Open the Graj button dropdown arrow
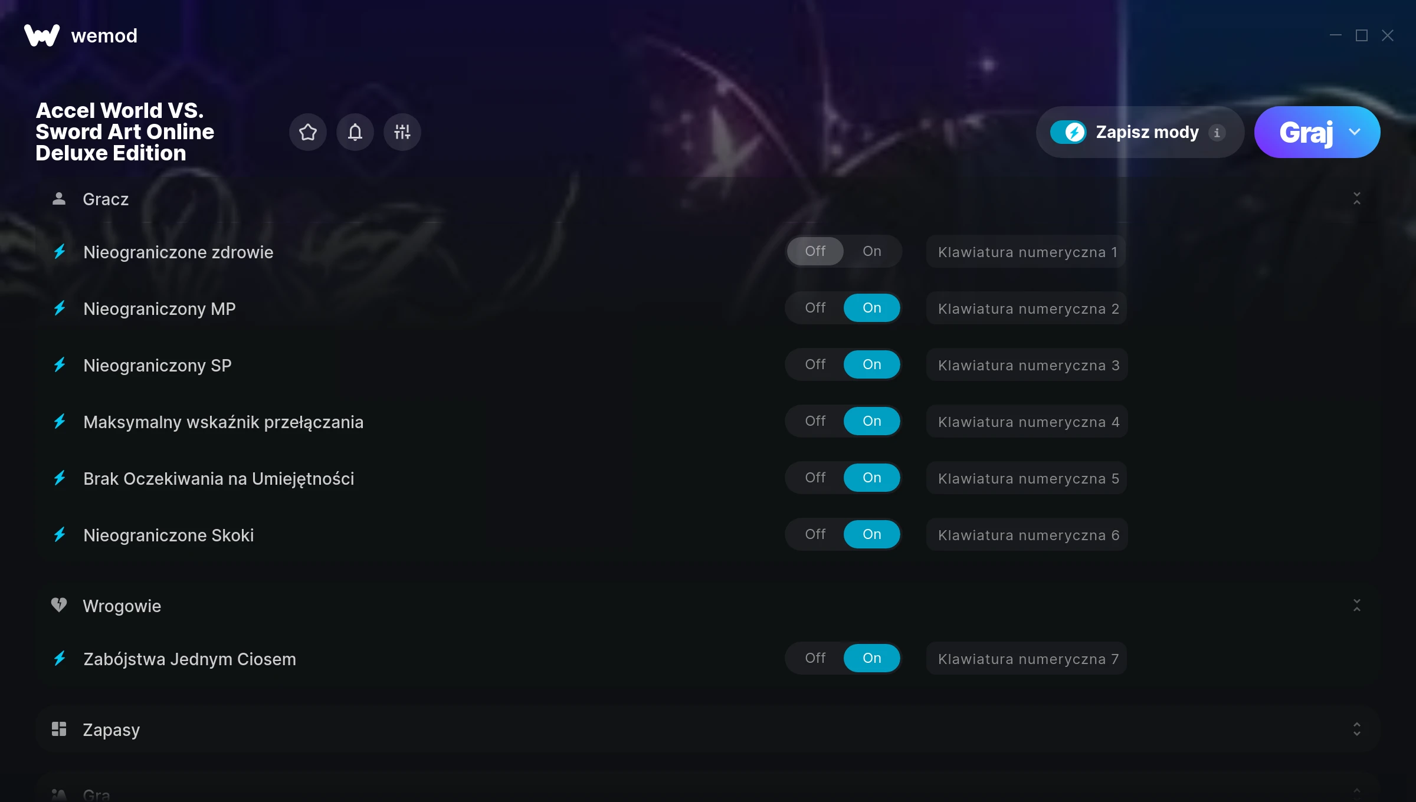1416x802 pixels. 1355,132
